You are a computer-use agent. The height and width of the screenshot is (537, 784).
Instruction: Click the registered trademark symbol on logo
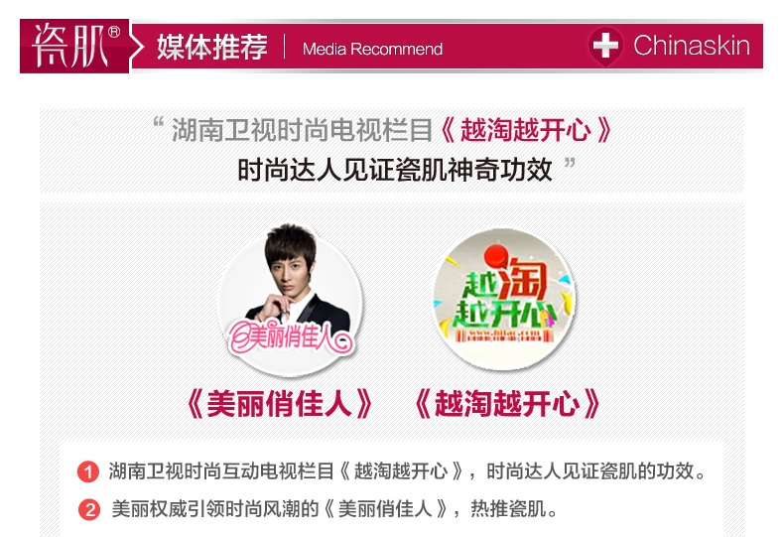pos(114,32)
